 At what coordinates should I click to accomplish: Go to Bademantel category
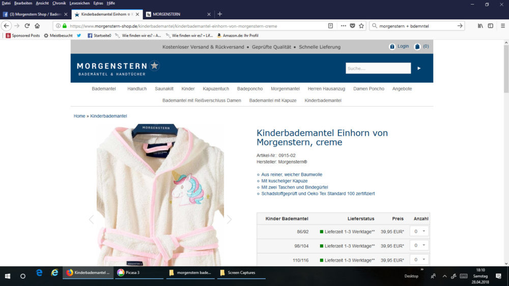(103, 89)
